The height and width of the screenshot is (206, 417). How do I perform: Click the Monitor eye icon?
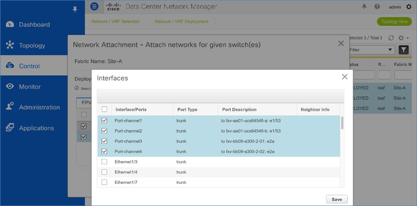coord(10,86)
